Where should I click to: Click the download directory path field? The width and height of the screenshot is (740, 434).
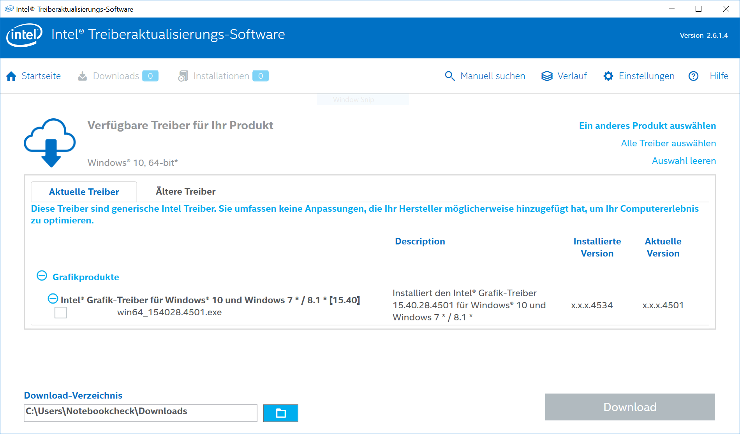[x=141, y=413]
